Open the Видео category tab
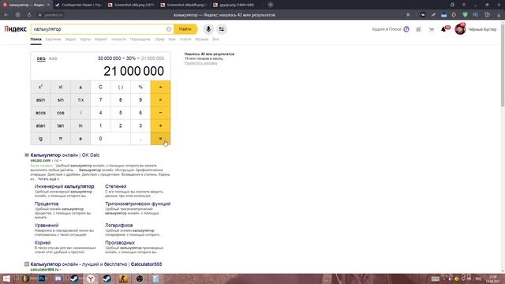The height and width of the screenshot is (284, 505). [70, 39]
